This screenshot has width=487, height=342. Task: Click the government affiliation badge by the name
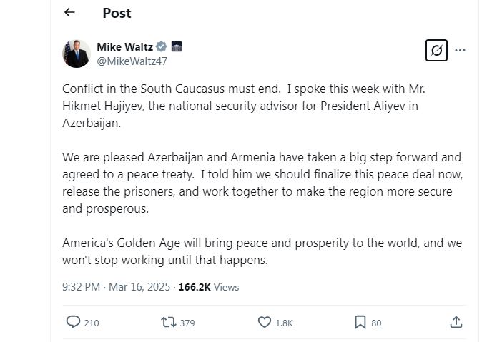[177, 47]
